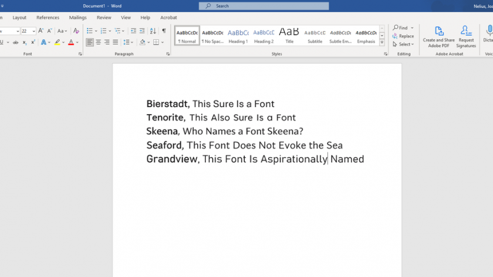Click the Sort icon in Paragraph group
This screenshot has height=277, width=493.
153,31
